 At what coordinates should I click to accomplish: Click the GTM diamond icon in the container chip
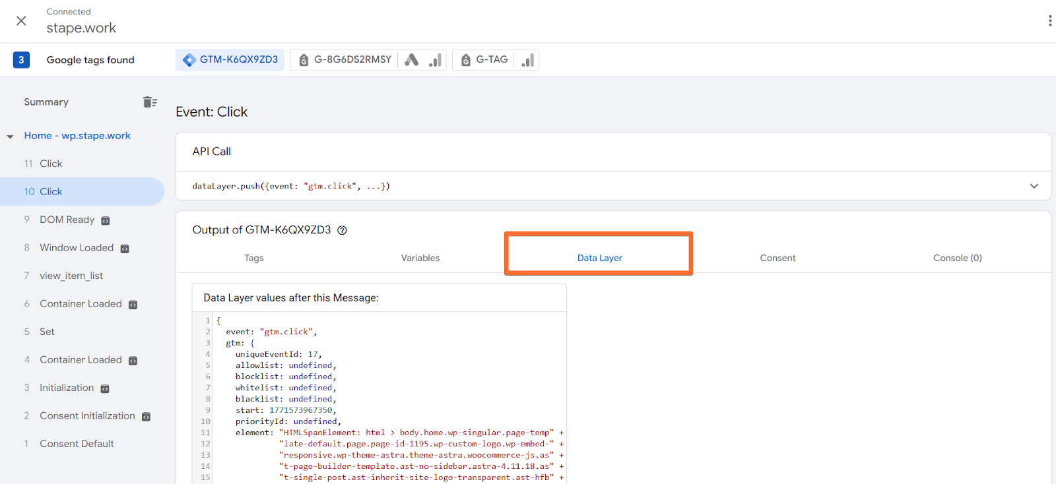[x=189, y=60]
